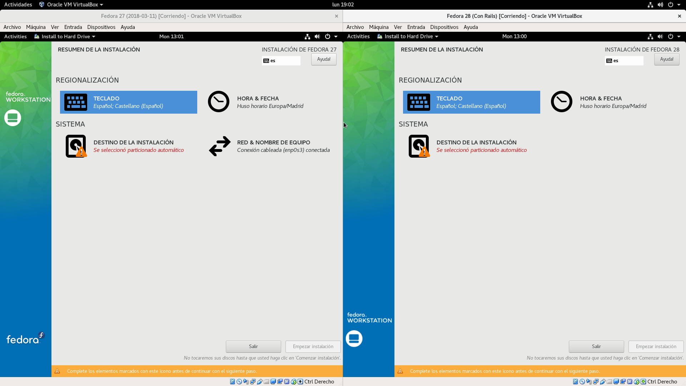This screenshot has height=386, width=686.
Task: Expand Oracle VM VirtualBox app menu
Action: click(x=71, y=5)
